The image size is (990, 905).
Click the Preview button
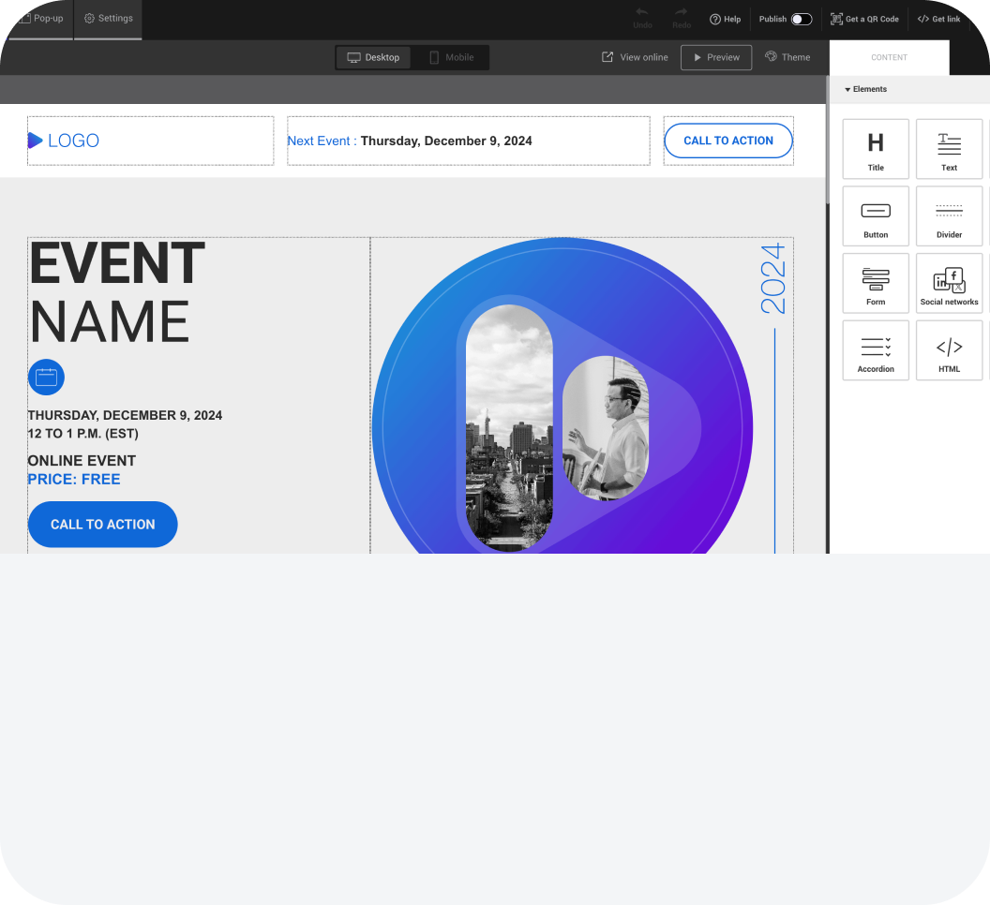coord(716,57)
